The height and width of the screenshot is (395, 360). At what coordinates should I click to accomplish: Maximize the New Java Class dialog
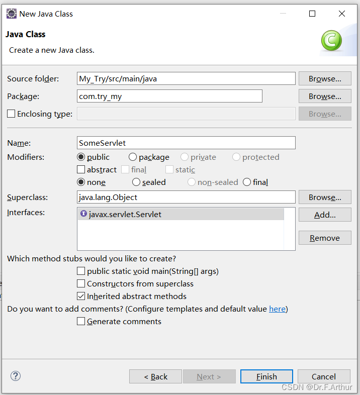pyautogui.click(x=312, y=14)
